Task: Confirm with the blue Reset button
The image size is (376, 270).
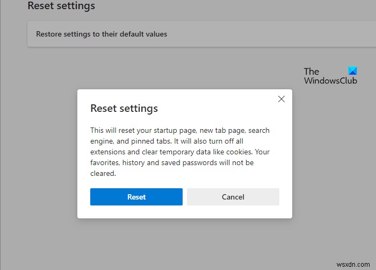Action: 136,197
